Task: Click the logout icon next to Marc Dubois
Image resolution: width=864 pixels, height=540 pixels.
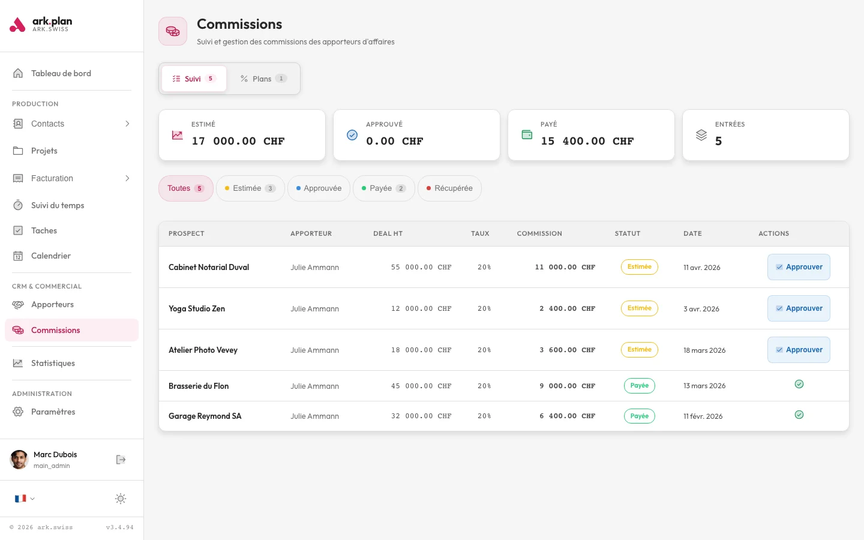Action: [x=121, y=460]
